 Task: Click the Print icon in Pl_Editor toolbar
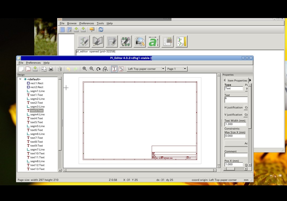click(x=51, y=69)
